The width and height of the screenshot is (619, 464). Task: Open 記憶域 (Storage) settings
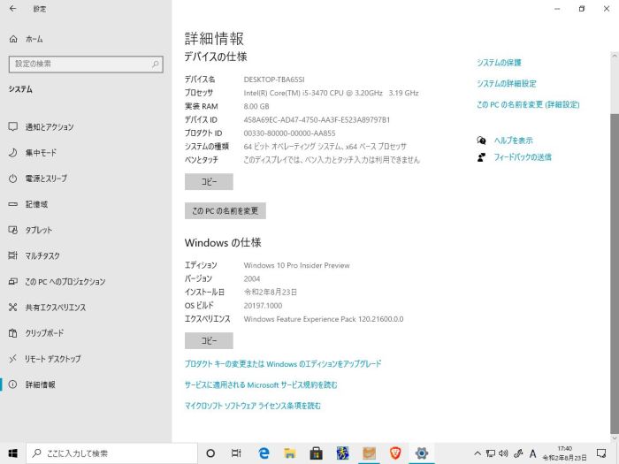(x=37, y=204)
